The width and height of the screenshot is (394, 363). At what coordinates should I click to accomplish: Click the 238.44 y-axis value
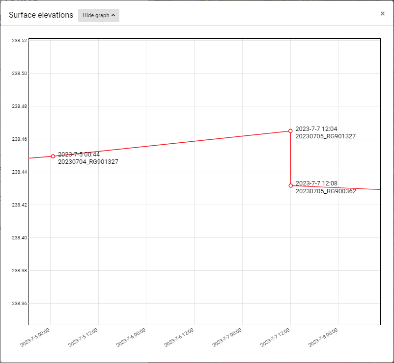point(19,172)
